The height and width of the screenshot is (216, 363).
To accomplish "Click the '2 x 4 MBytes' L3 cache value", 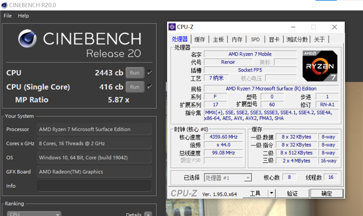I will (x=296, y=161).
